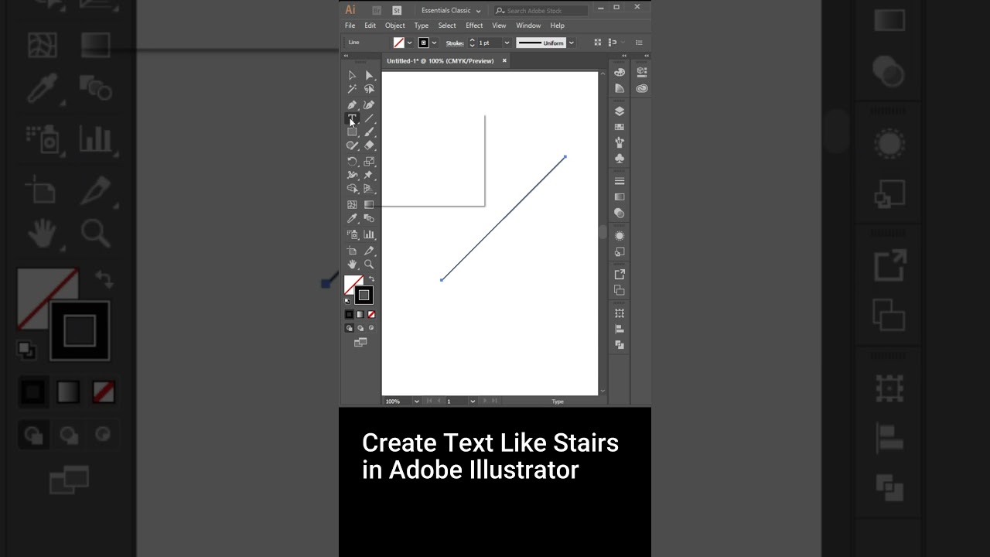
Task: Open artboard navigation dropdown
Action: pos(471,402)
